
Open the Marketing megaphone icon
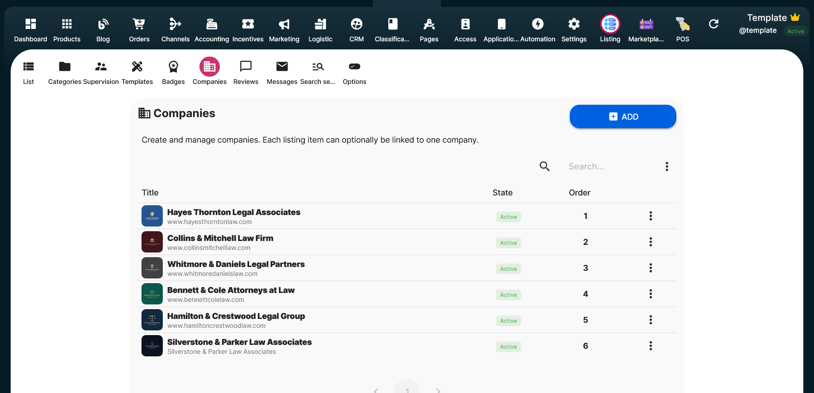[x=284, y=24]
